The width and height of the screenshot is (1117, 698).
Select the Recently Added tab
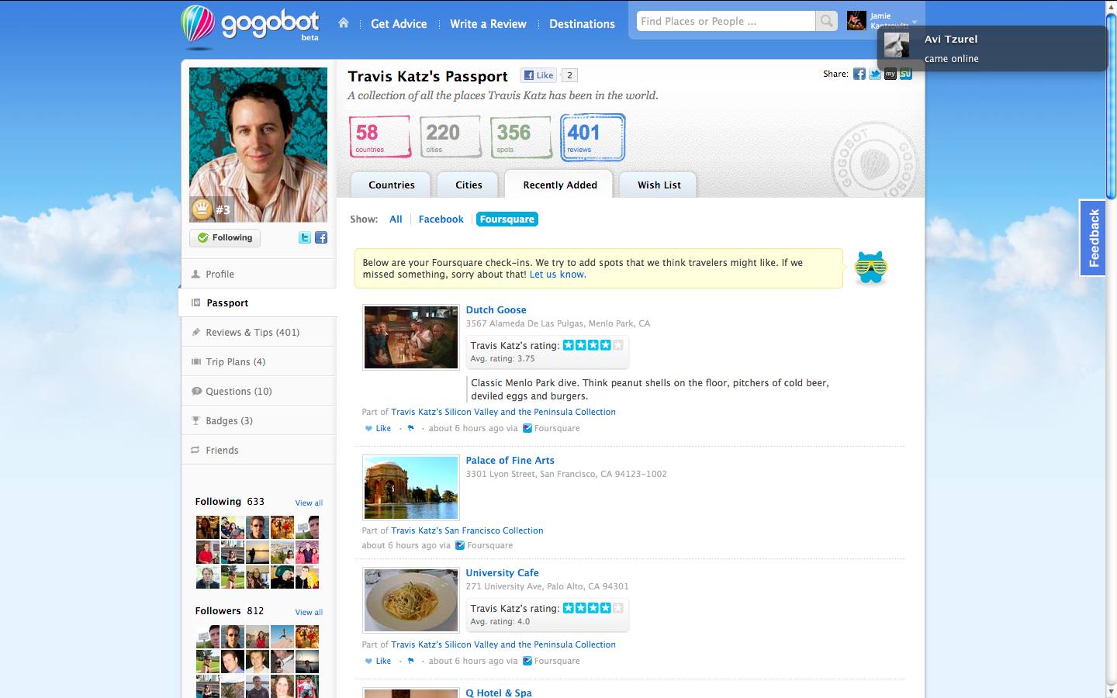[x=559, y=185]
